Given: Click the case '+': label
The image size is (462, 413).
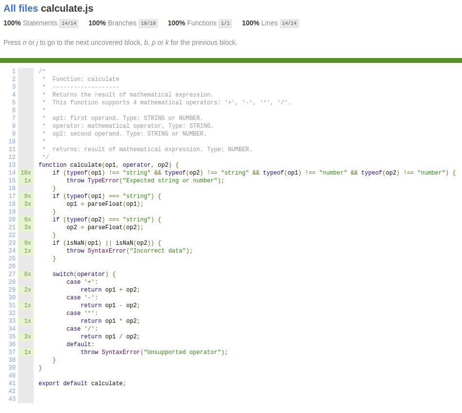Looking at the screenshot, I should (82, 282).
